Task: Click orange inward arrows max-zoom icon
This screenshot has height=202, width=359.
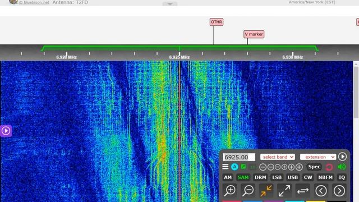Action: click(266, 191)
